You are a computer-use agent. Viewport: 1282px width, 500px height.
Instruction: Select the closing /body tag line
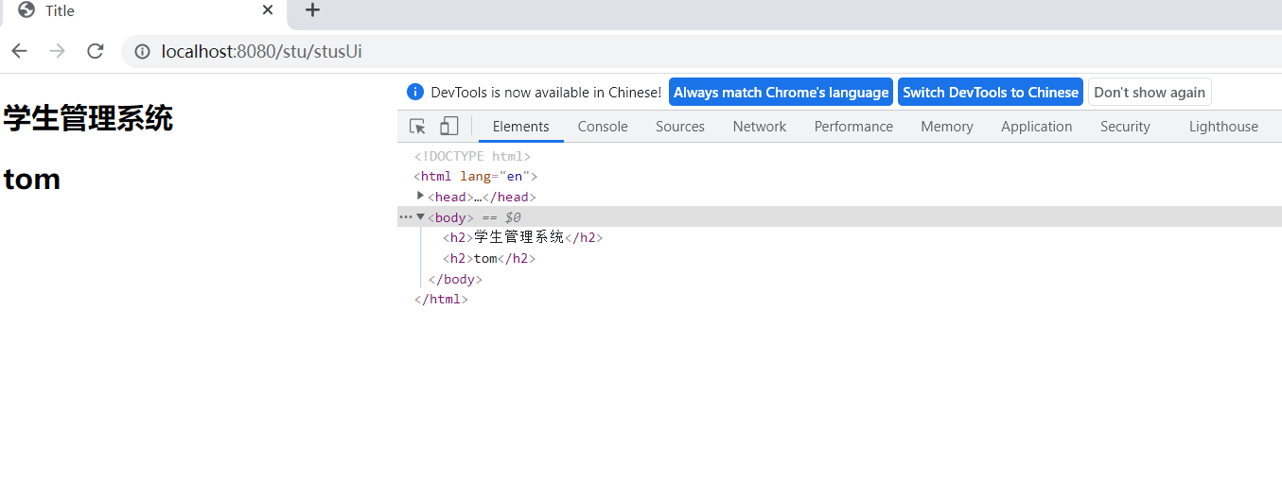point(455,279)
